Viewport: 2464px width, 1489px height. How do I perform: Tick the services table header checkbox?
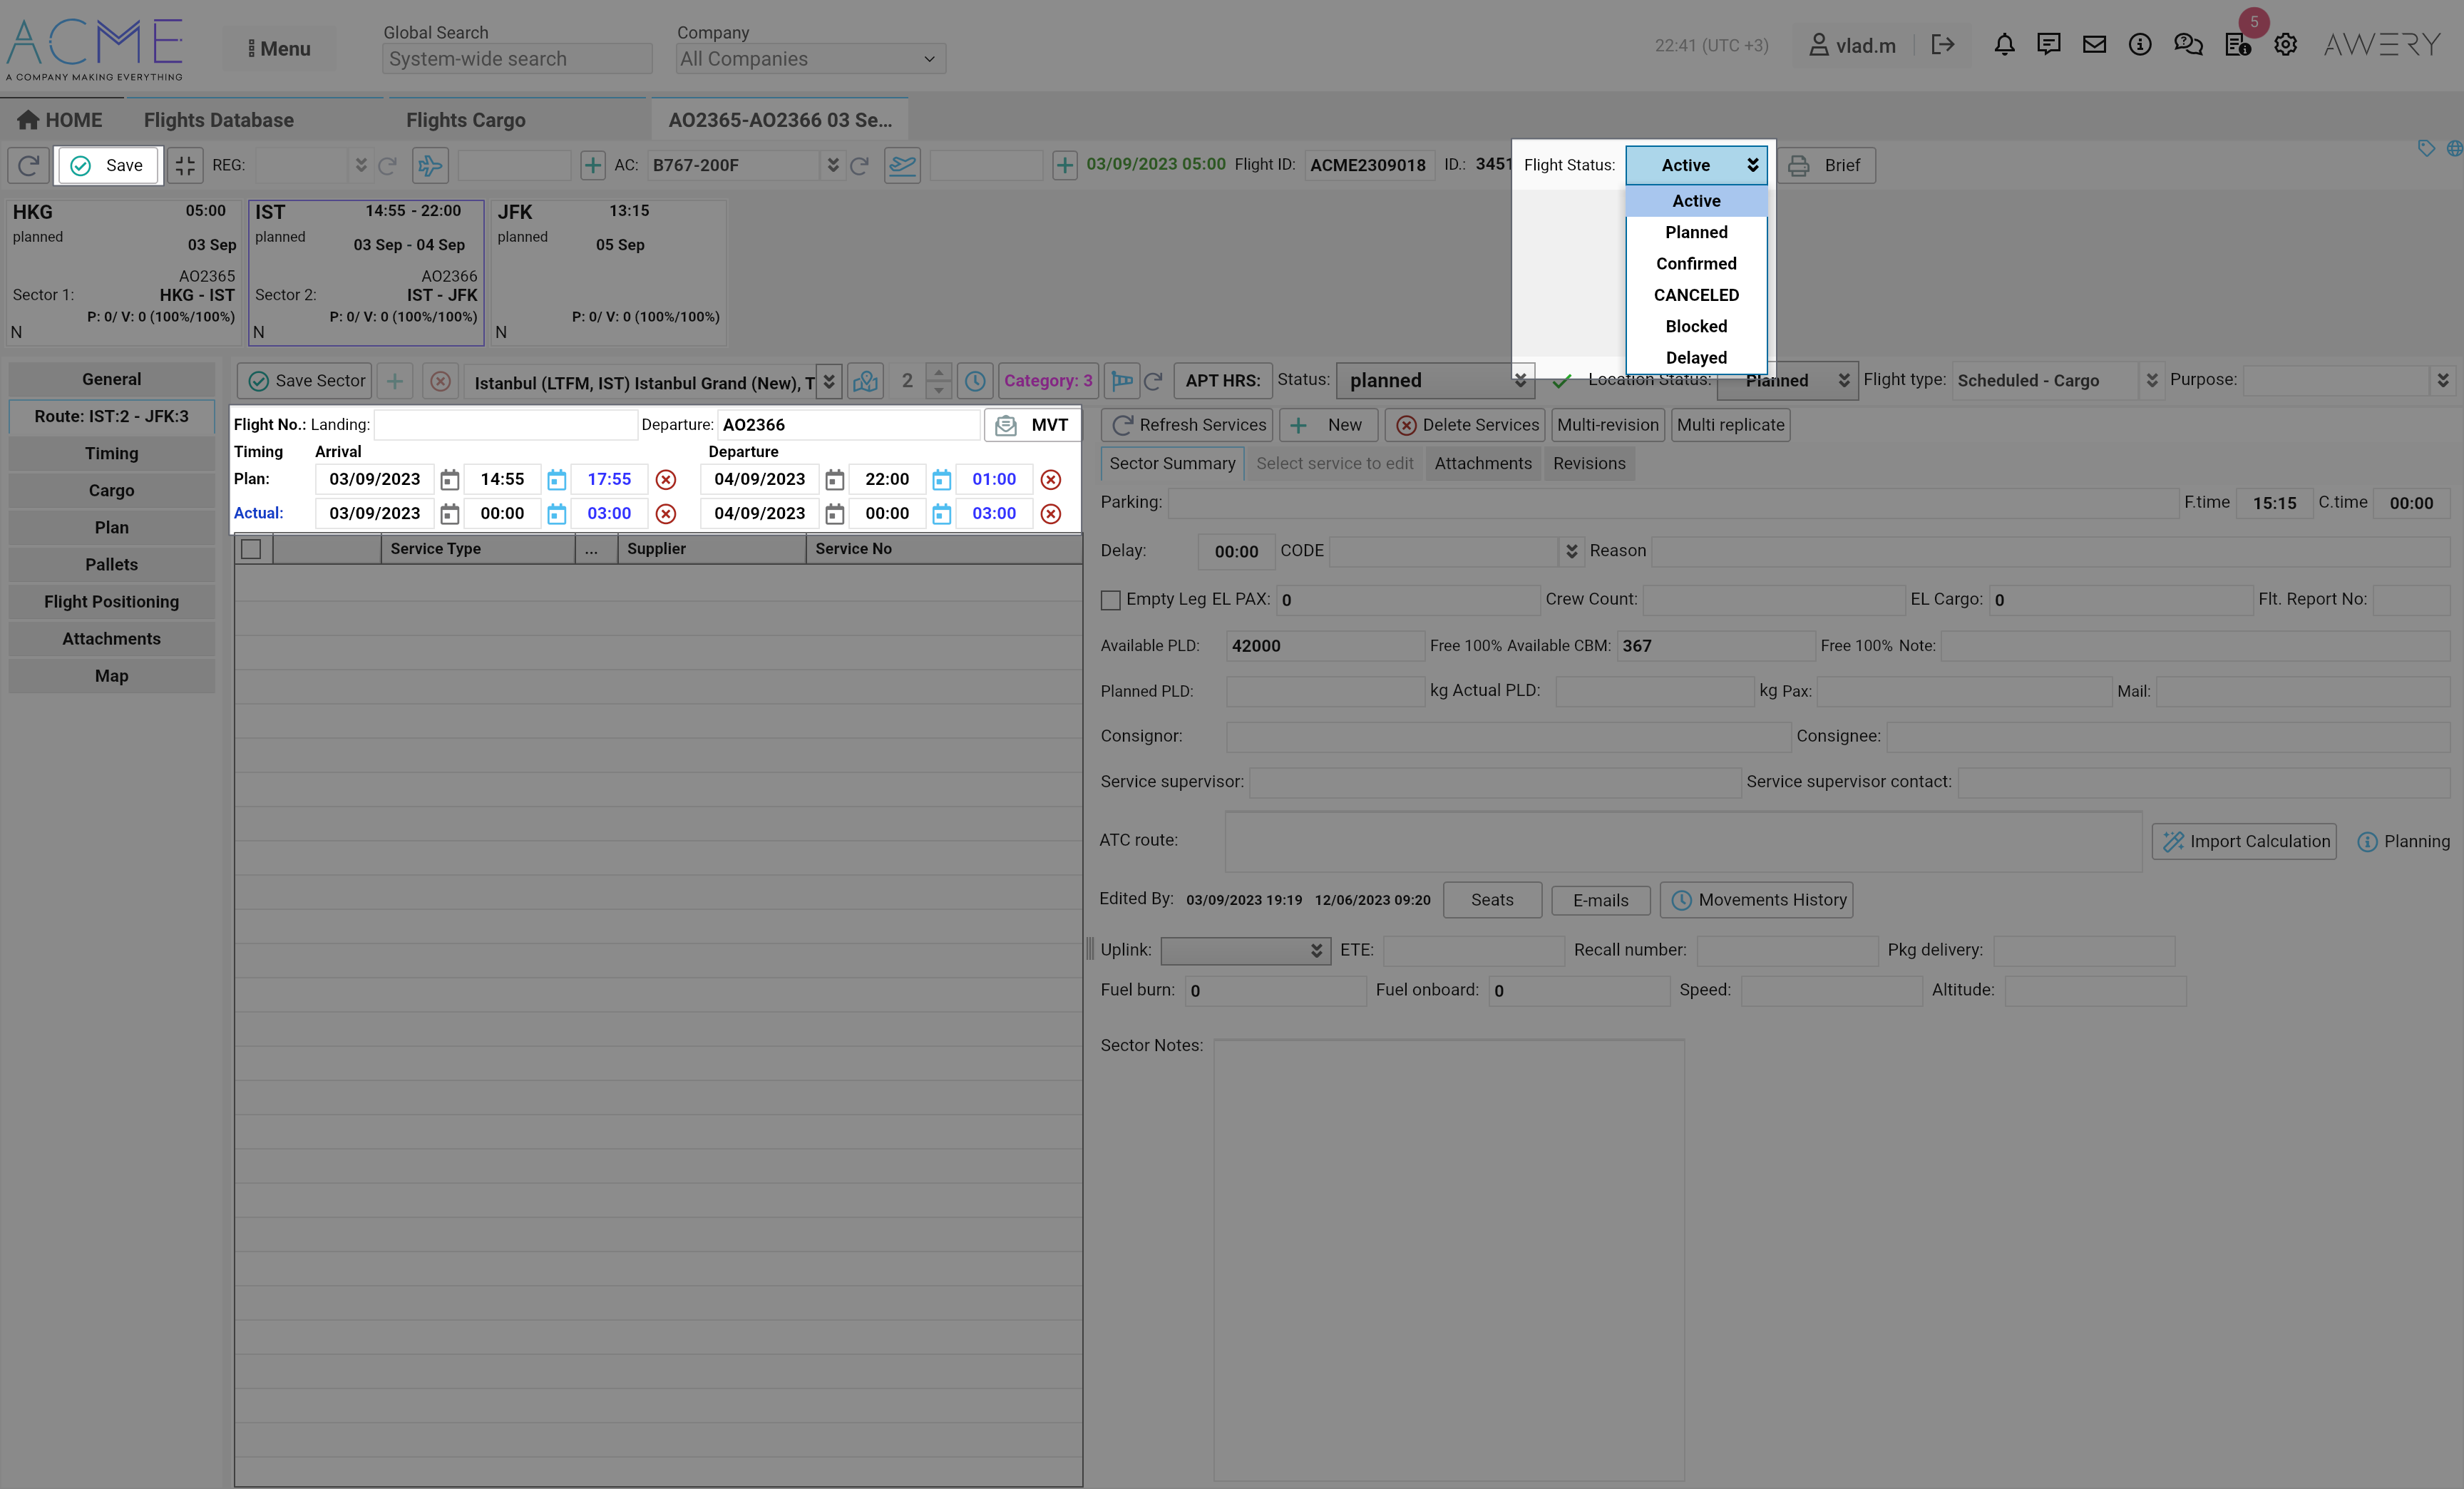251,549
